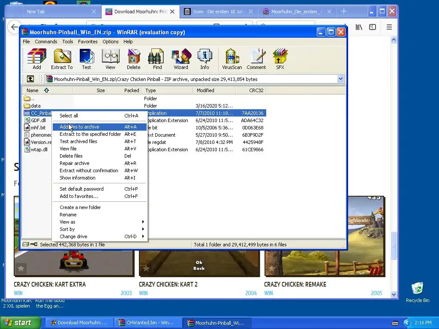
Task: Open the browser Library icon
Action: [359, 27]
